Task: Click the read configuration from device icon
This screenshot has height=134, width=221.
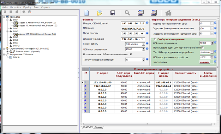Action: pyautogui.click(x=140, y=13)
